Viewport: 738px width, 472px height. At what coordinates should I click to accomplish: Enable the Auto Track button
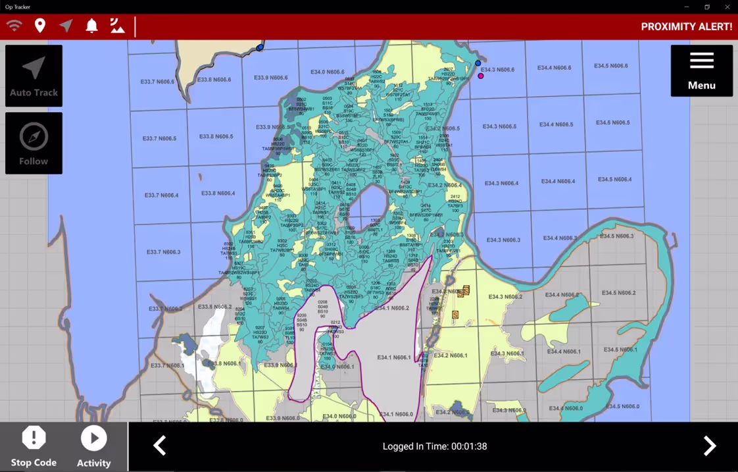34,76
